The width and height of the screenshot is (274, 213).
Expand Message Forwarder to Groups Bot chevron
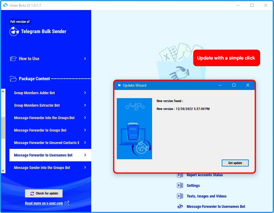point(85,130)
